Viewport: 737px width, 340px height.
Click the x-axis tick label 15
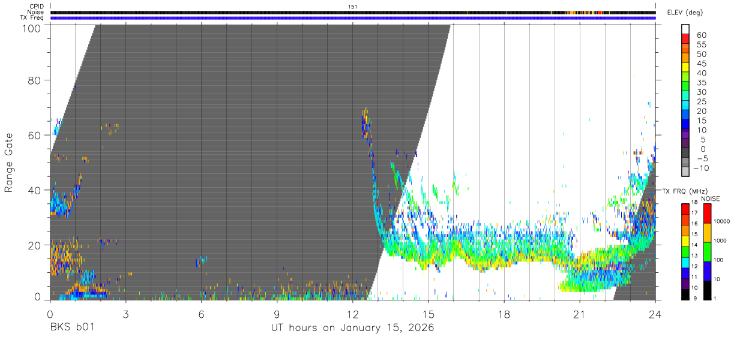[429, 314]
